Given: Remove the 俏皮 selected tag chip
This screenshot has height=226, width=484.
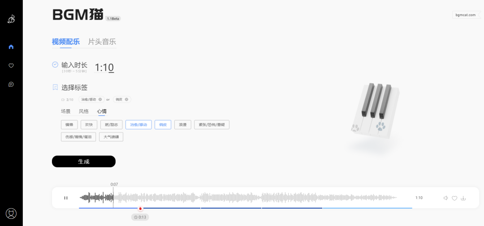Looking at the screenshot, I should point(126,99).
